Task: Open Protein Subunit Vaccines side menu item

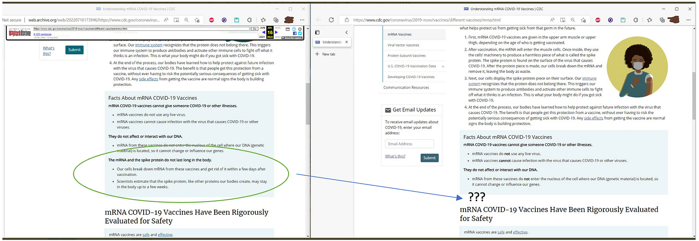Action: coord(406,56)
